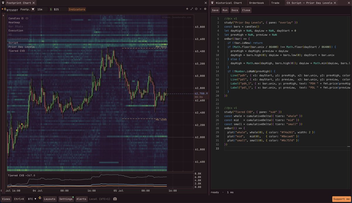Click the 63,800 price axis label
The height and width of the screenshot is (203, 352).
point(200,27)
